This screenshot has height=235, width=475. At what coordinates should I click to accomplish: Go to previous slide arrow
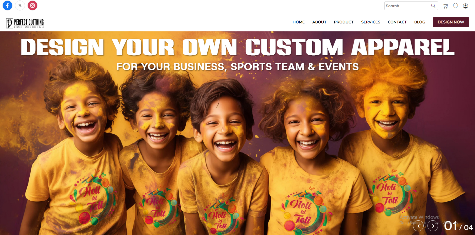(x=418, y=226)
